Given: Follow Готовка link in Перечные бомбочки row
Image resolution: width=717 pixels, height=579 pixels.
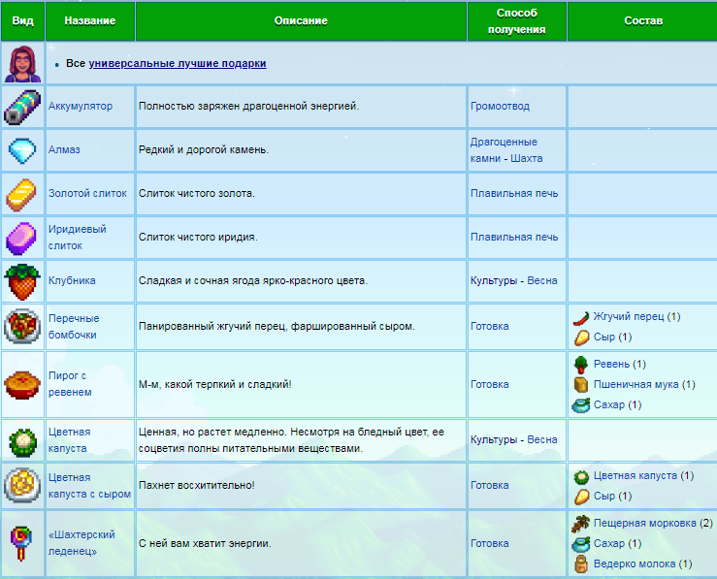Looking at the screenshot, I should coord(489,326).
